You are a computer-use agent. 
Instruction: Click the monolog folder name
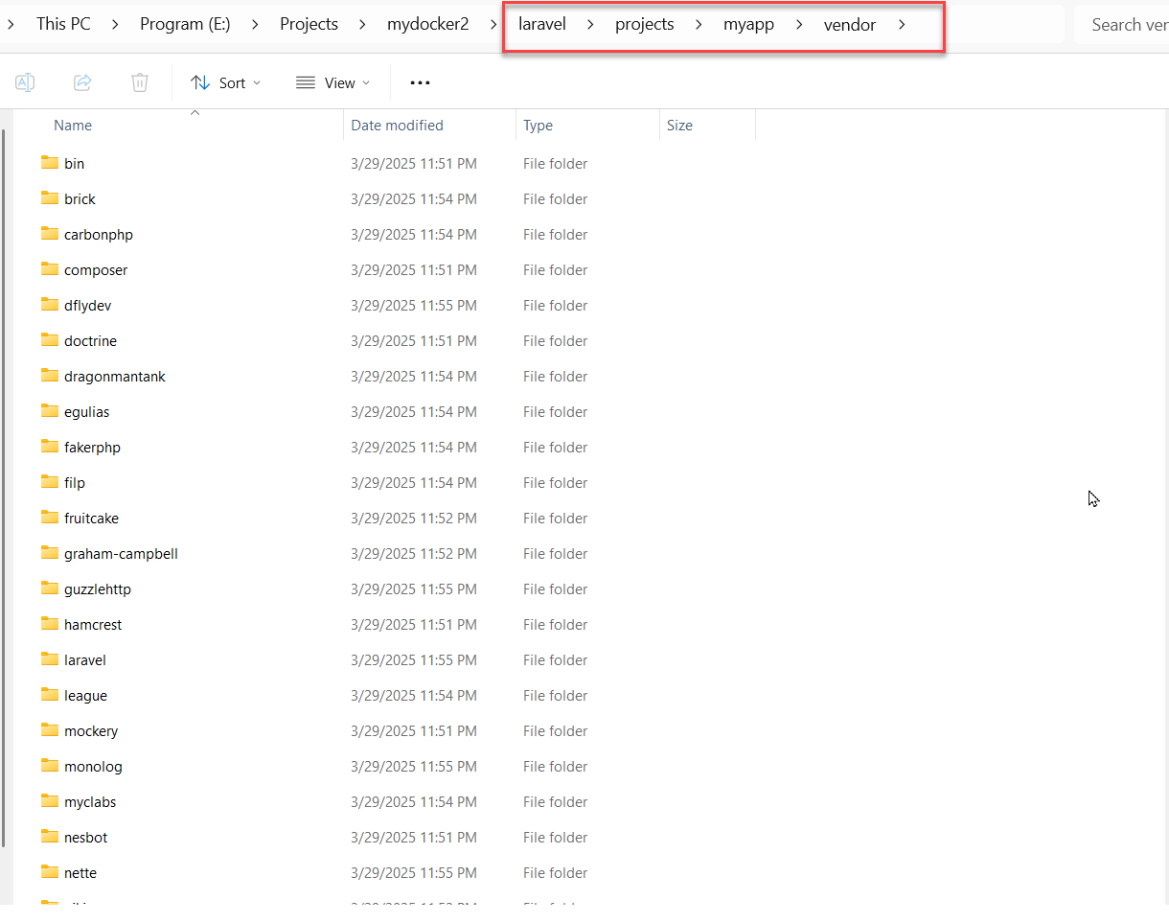click(x=93, y=766)
